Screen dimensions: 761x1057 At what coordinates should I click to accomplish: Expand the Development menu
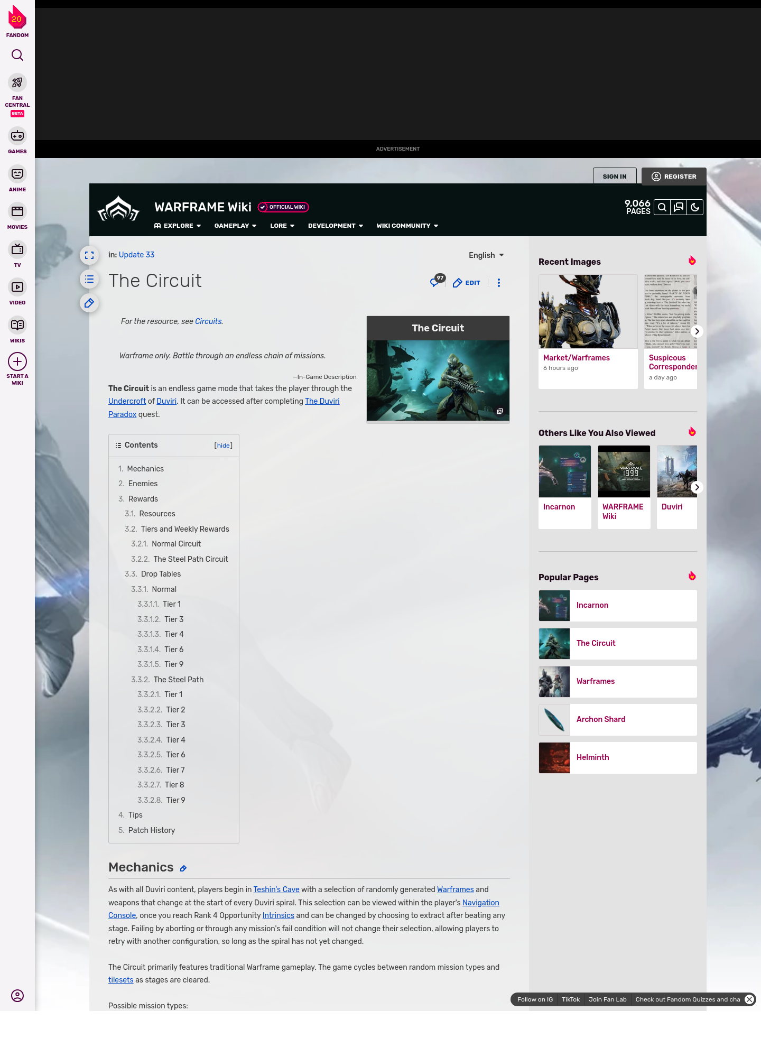pos(336,226)
